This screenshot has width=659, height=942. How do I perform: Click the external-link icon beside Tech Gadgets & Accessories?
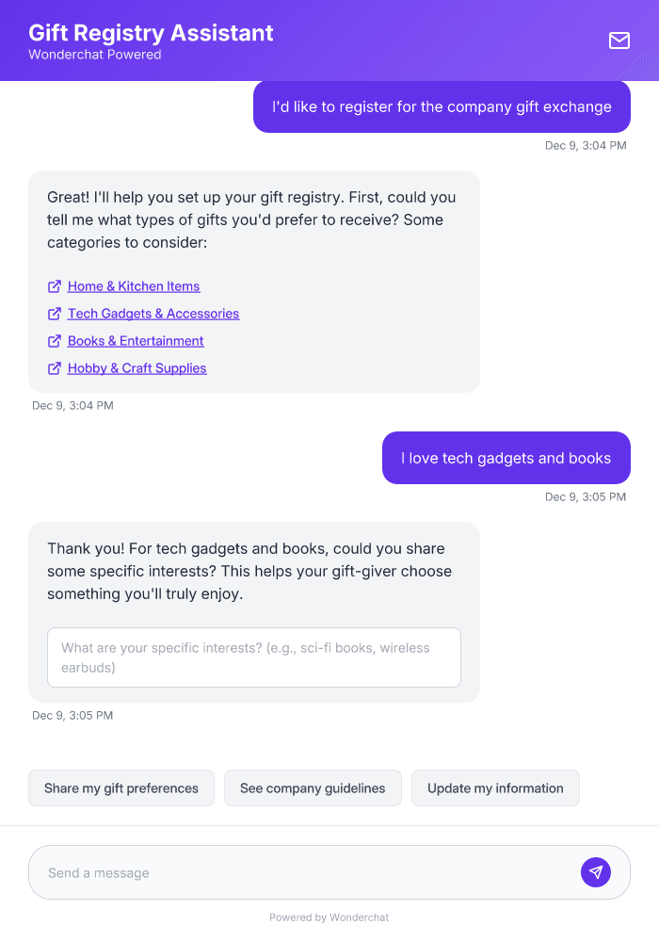[x=54, y=313]
